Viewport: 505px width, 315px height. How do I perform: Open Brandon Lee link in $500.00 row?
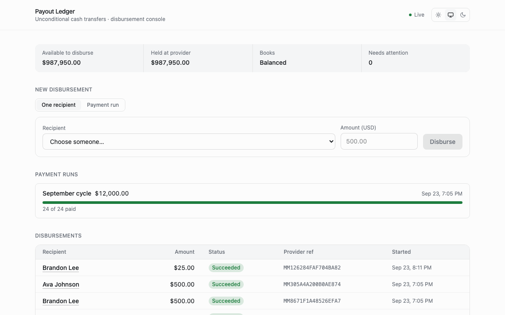coord(60,301)
